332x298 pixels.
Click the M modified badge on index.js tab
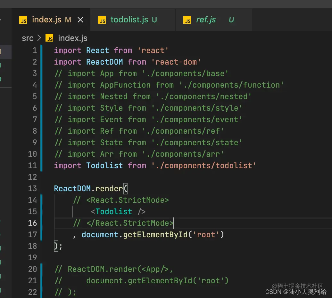tap(68, 20)
